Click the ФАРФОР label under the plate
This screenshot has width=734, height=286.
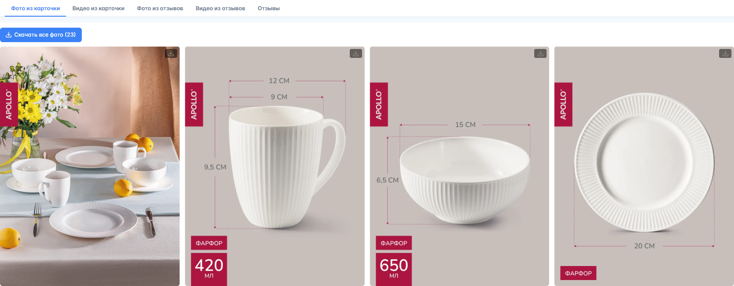[578, 273]
